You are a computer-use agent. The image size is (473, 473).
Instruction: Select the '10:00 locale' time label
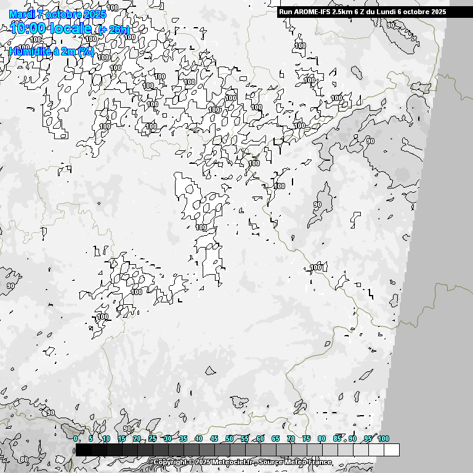click(51, 28)
